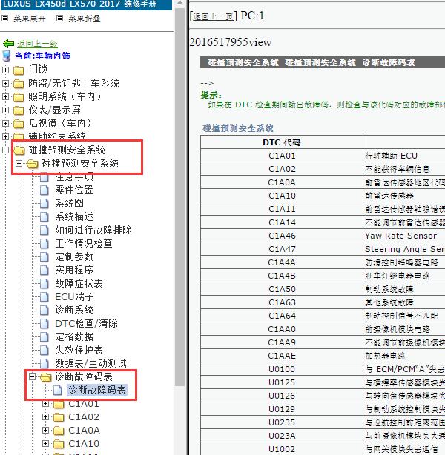Click the 系统描述 document icon

[x=44, y=217]
